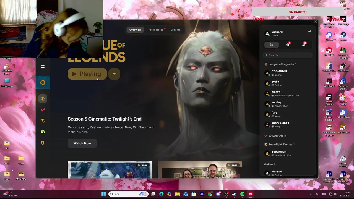The height and width of the screenshot is (199, 354).
Task: Open the chat messages tab icon
Action: point(288,45)
